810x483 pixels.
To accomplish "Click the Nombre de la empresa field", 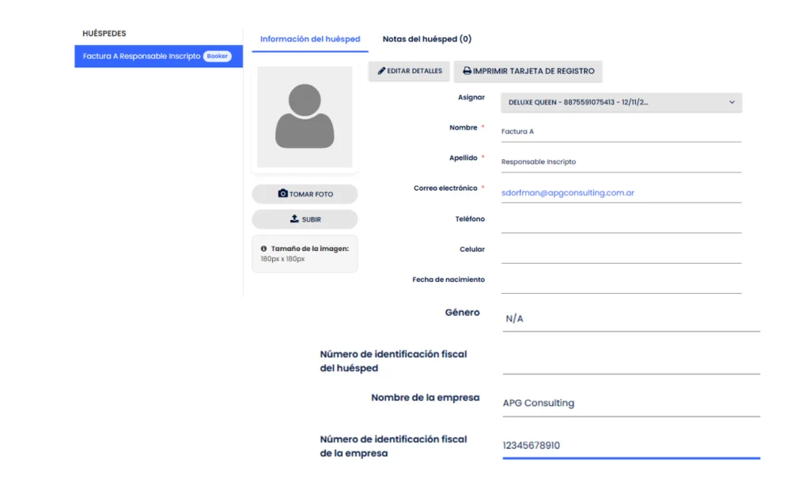I will 630,403.
